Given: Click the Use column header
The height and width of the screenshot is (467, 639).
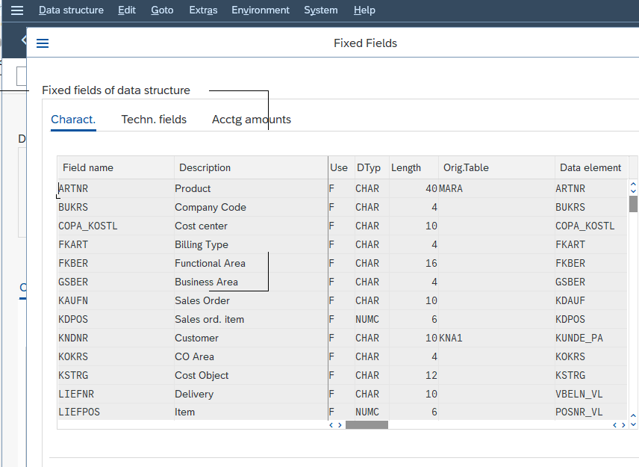Looking at the screenshot, I should [341, 167].
